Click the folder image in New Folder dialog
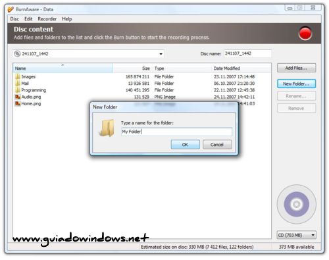This screenshot has height=260, width=329. [x=107, y=128]
